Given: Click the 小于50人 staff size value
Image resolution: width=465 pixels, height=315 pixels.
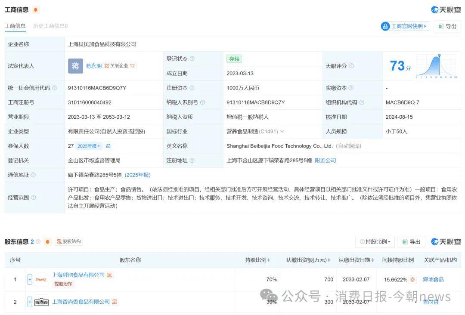Looking at the screenshot, I should coord(397,131).
